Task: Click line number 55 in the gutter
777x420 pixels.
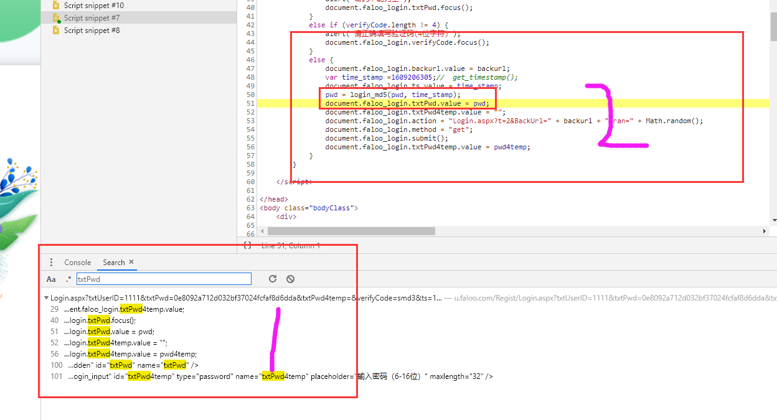Action: (250, 138)
